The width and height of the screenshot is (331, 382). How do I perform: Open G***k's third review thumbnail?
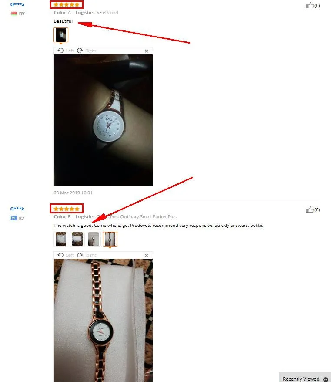pos(94,239)
